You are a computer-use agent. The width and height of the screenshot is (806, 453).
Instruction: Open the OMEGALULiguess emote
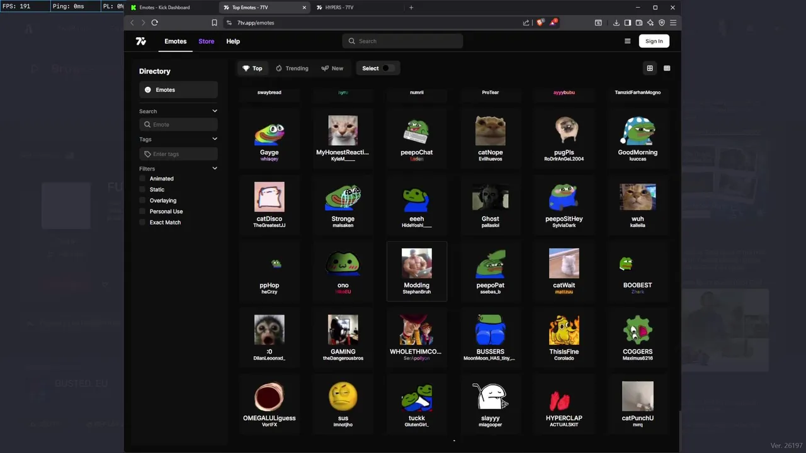[x=270, y=404]
